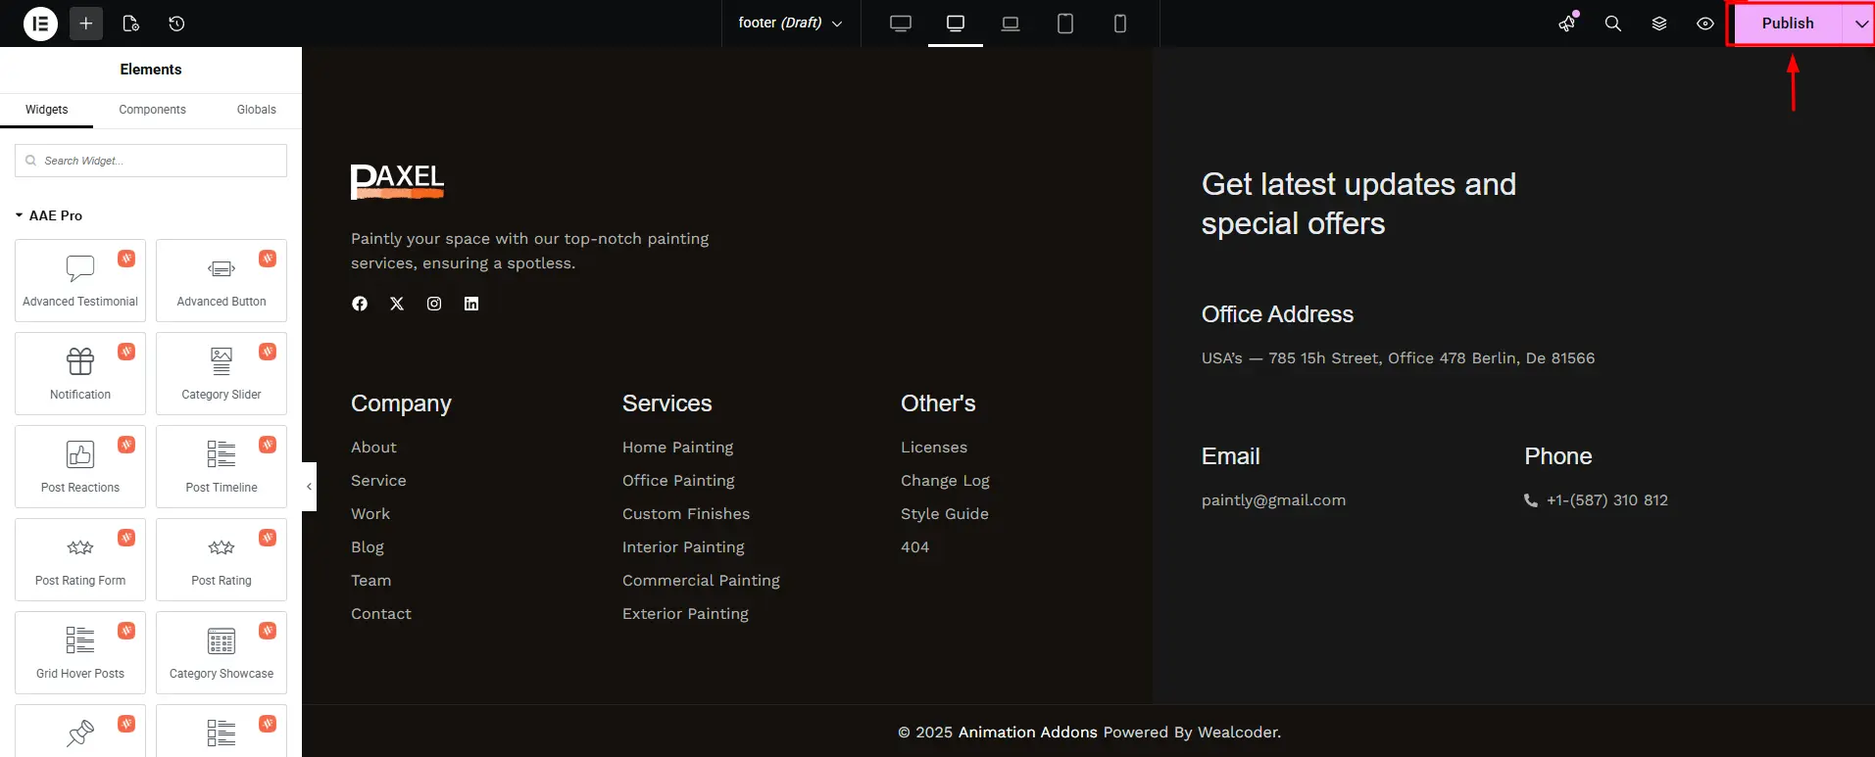
Task: Select the Post Rating widget
Action: click(222, 559)
